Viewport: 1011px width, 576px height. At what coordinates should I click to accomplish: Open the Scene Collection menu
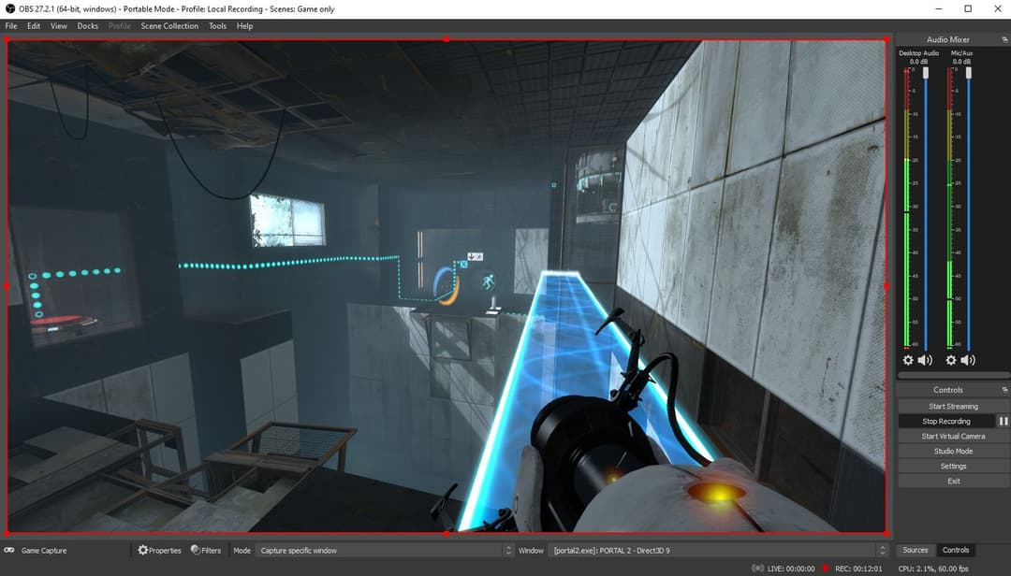click(169, 26)
